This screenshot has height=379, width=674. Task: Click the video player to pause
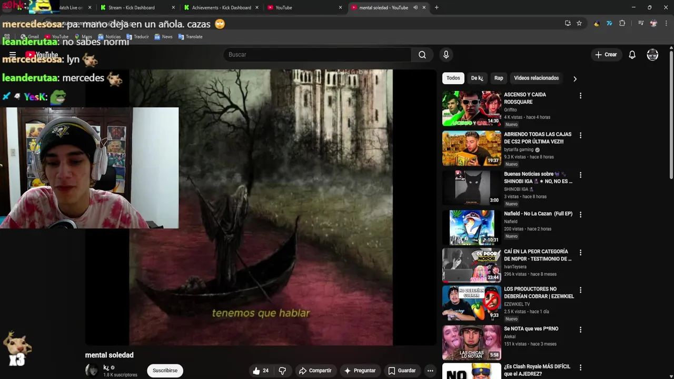(x=261, y=207)
